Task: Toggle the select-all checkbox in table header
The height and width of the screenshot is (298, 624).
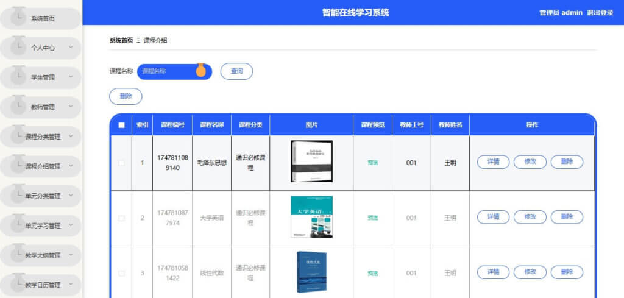Action: (121, 125)
